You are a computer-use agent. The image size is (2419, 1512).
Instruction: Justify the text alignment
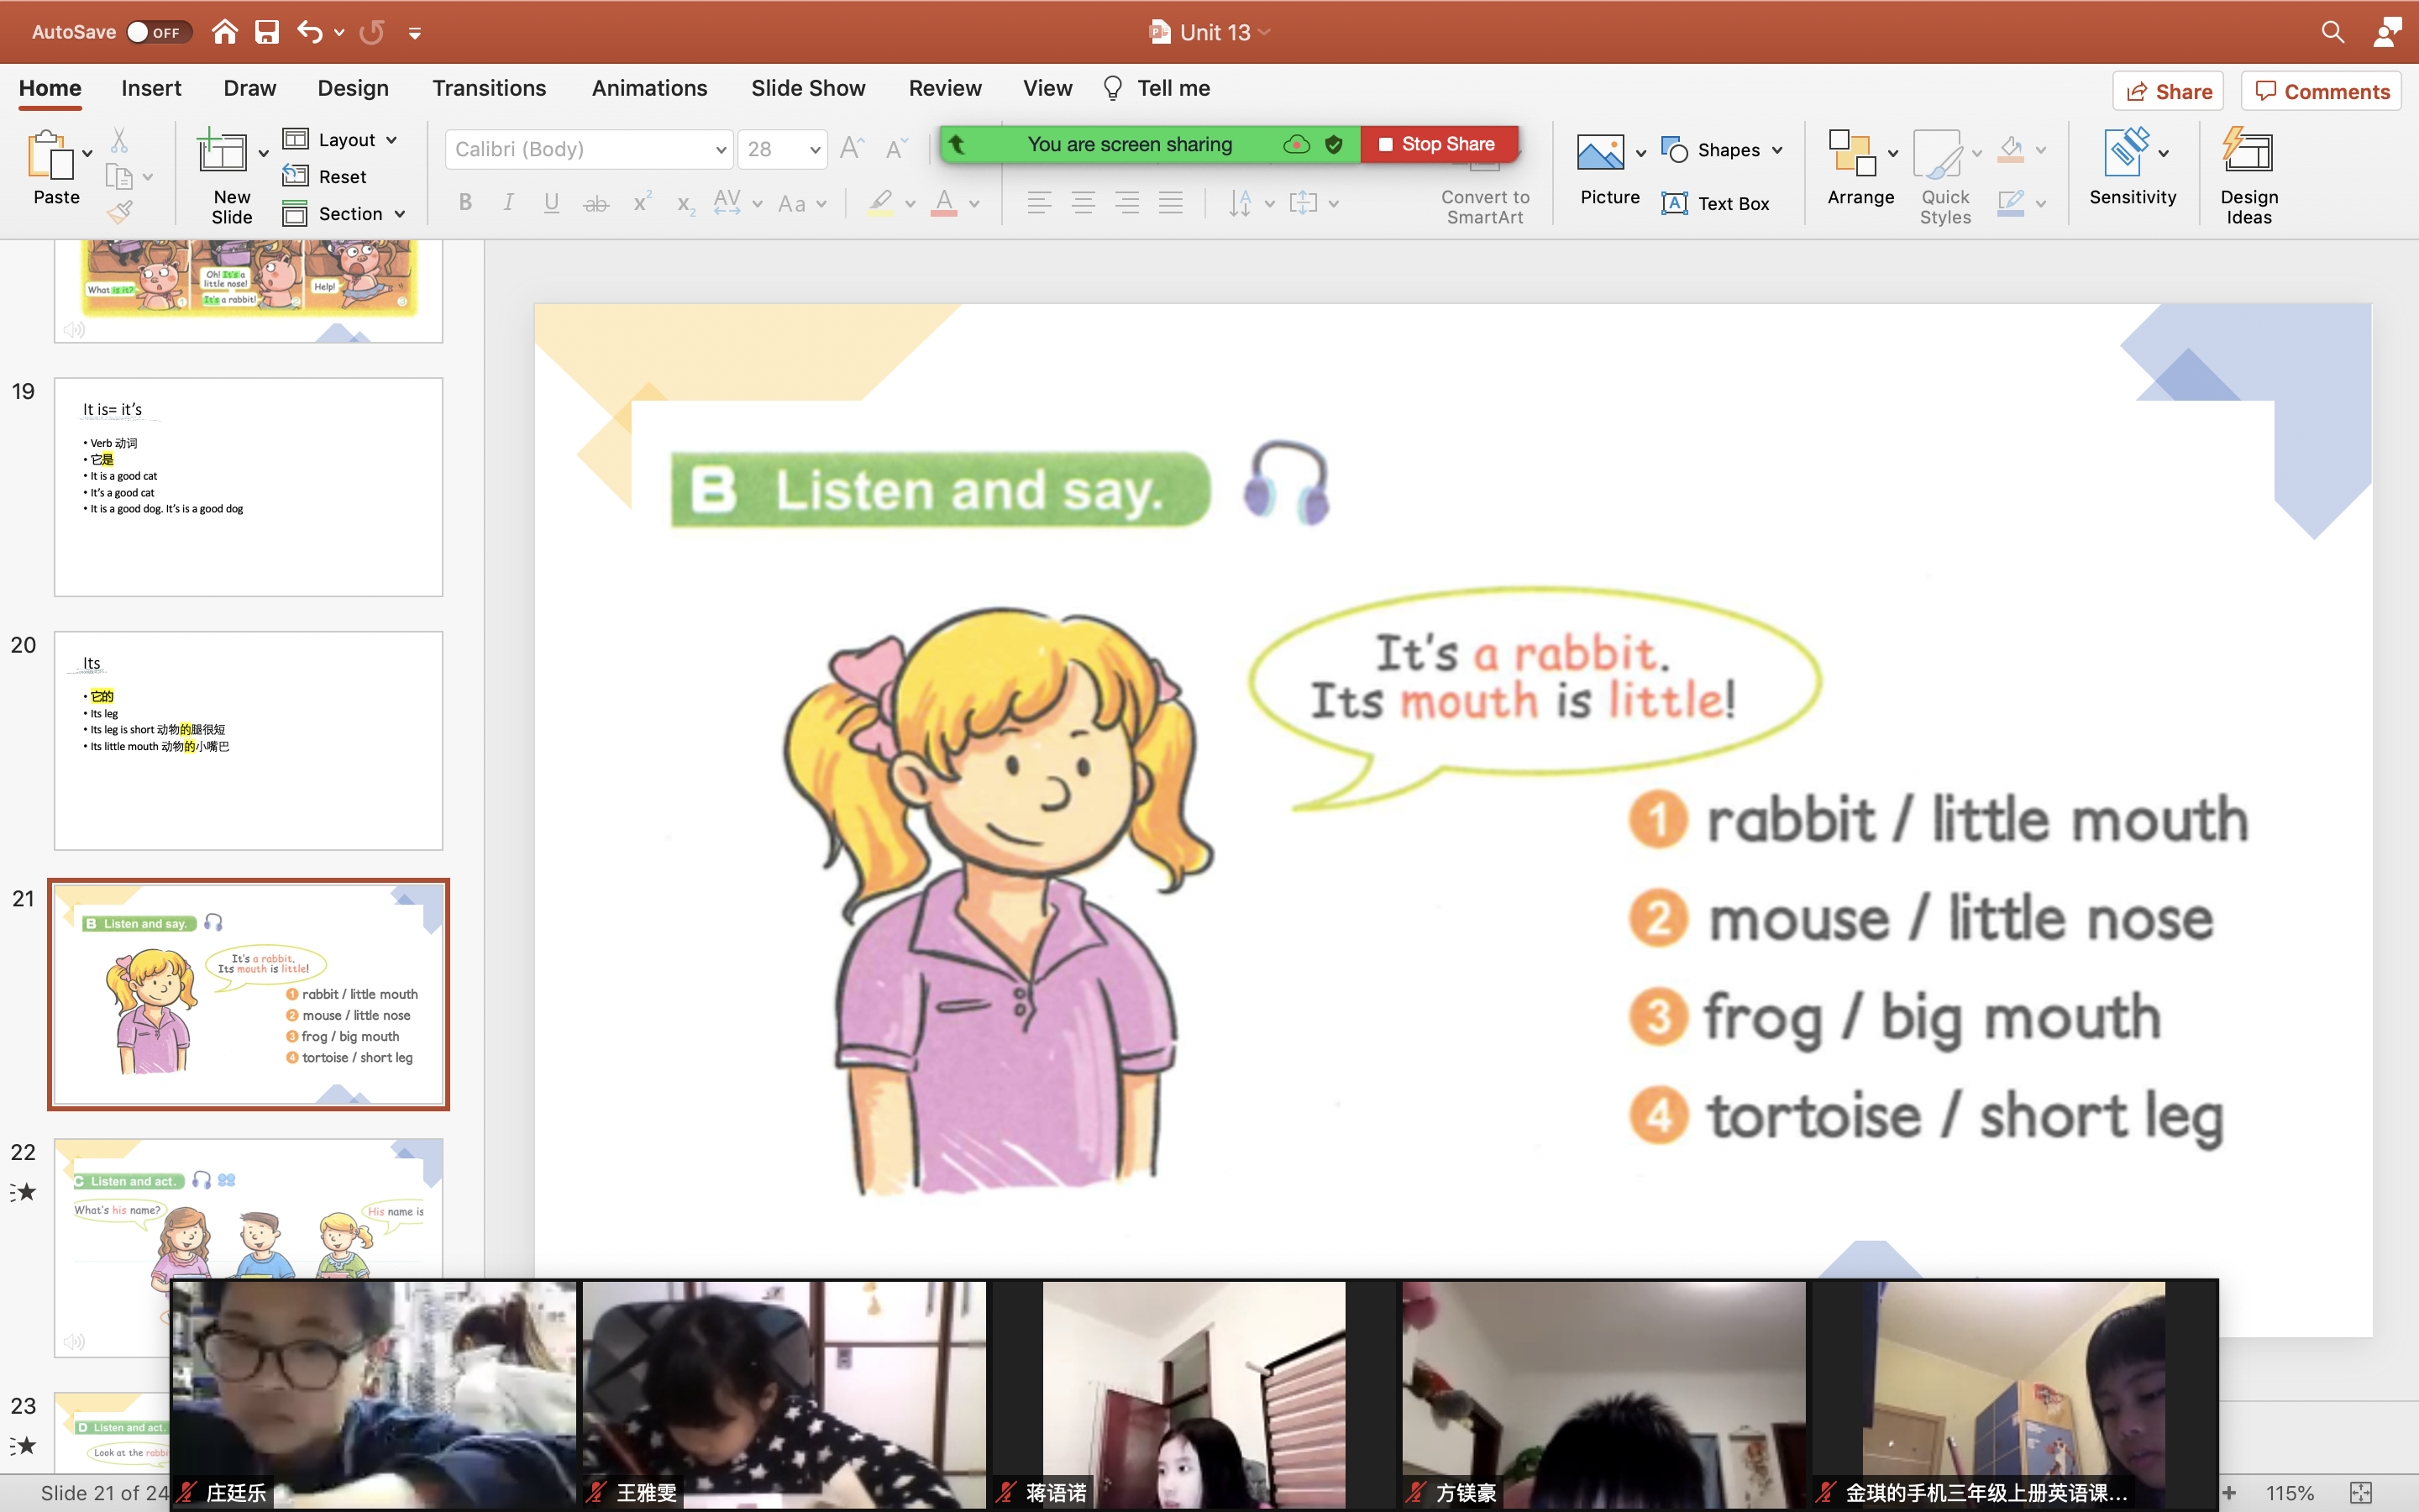pyautogui.click(x=1172, y=203)
